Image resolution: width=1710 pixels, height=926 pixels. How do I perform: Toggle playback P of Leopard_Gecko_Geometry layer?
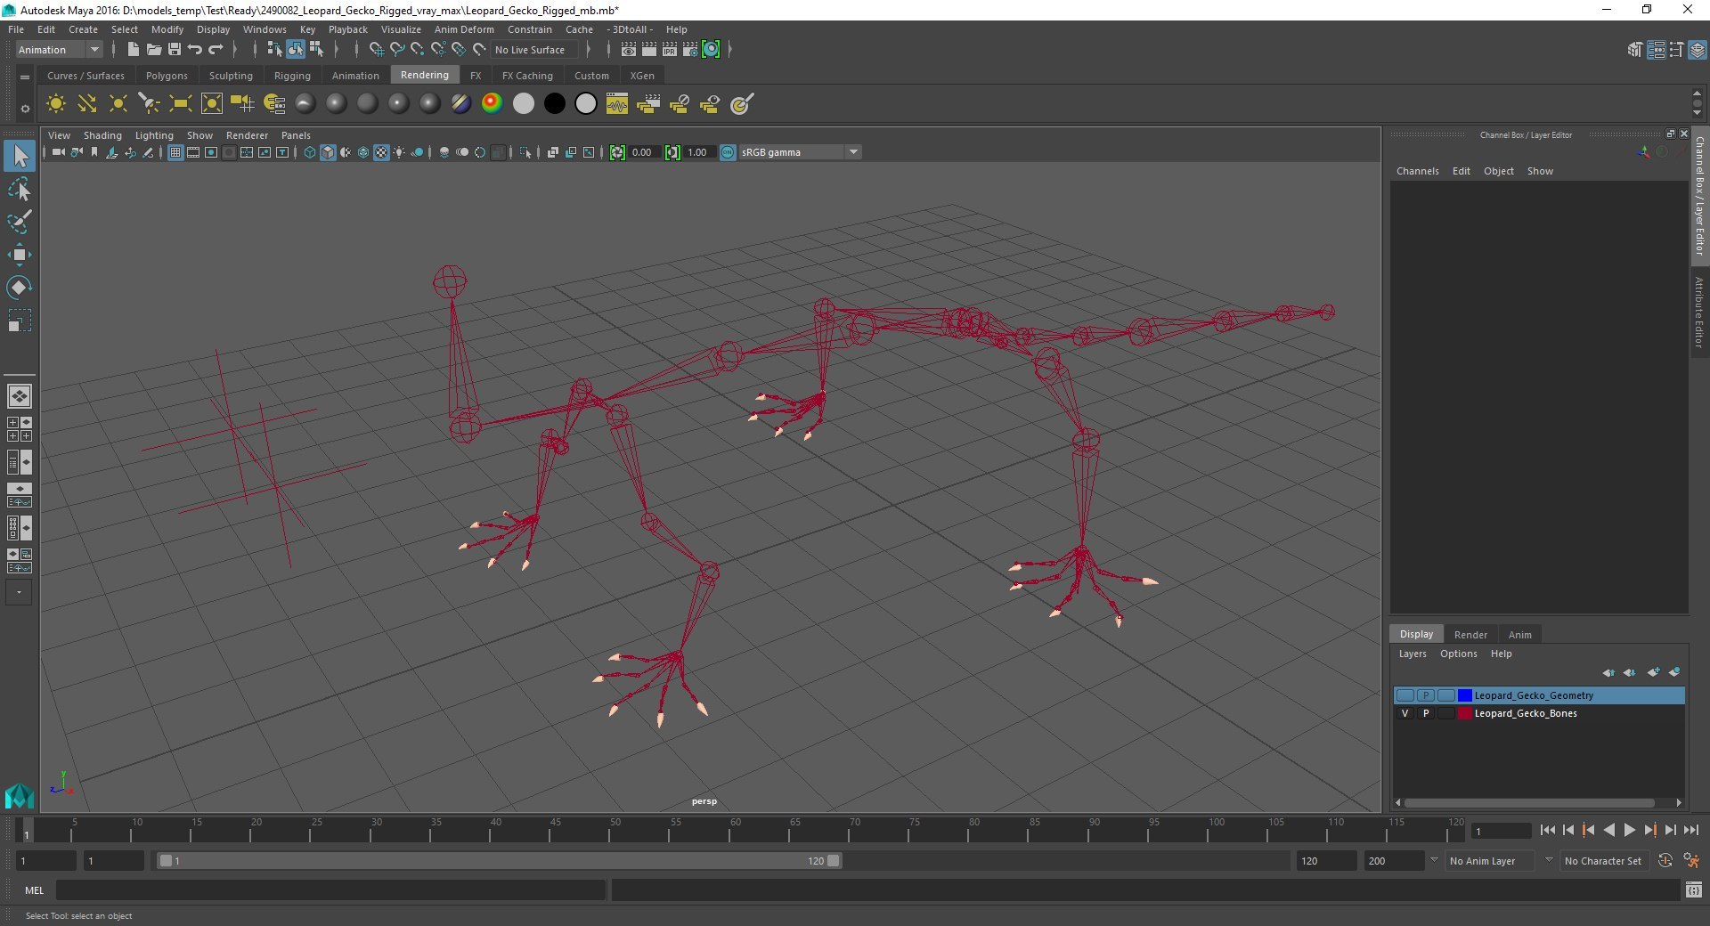coord(1426,695)
